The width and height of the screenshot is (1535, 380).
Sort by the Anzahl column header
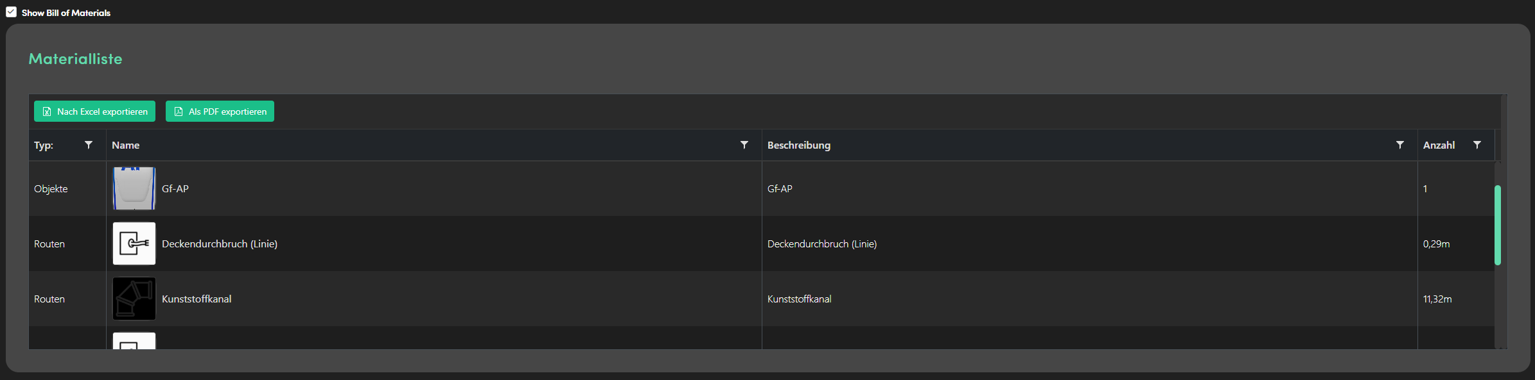click(1439, 145)
